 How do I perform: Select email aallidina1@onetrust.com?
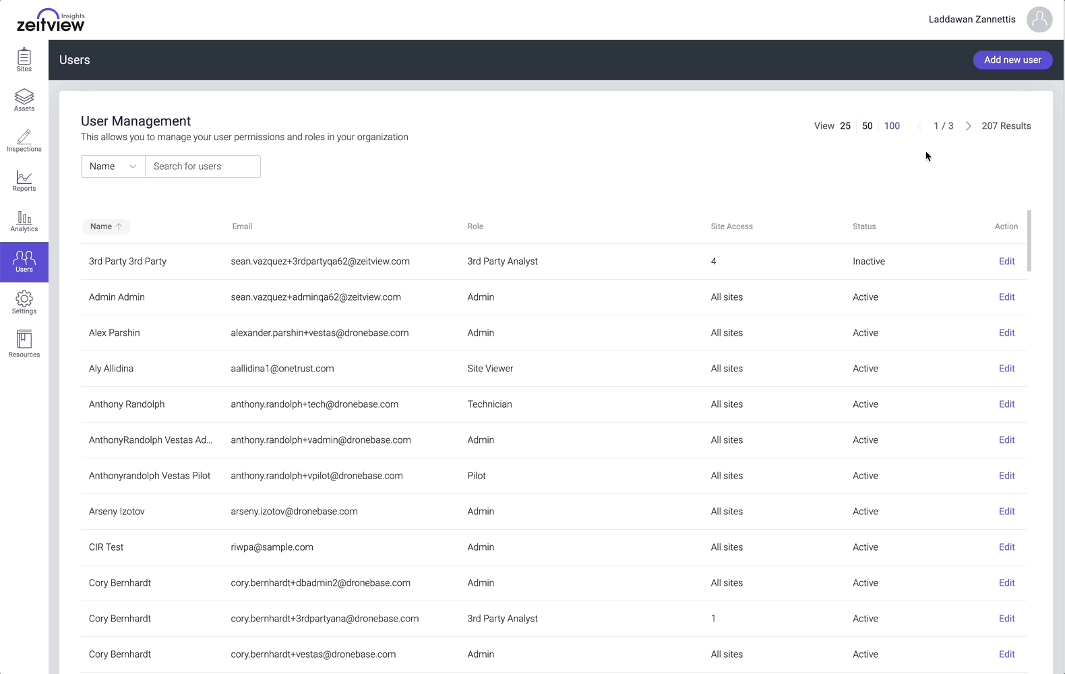click(x=282, y=369)
